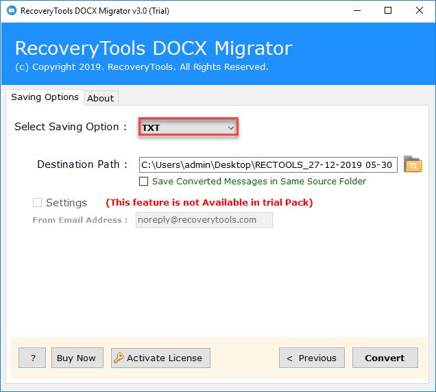Click the folder browse icon beside Destination Path

(413, 164)
